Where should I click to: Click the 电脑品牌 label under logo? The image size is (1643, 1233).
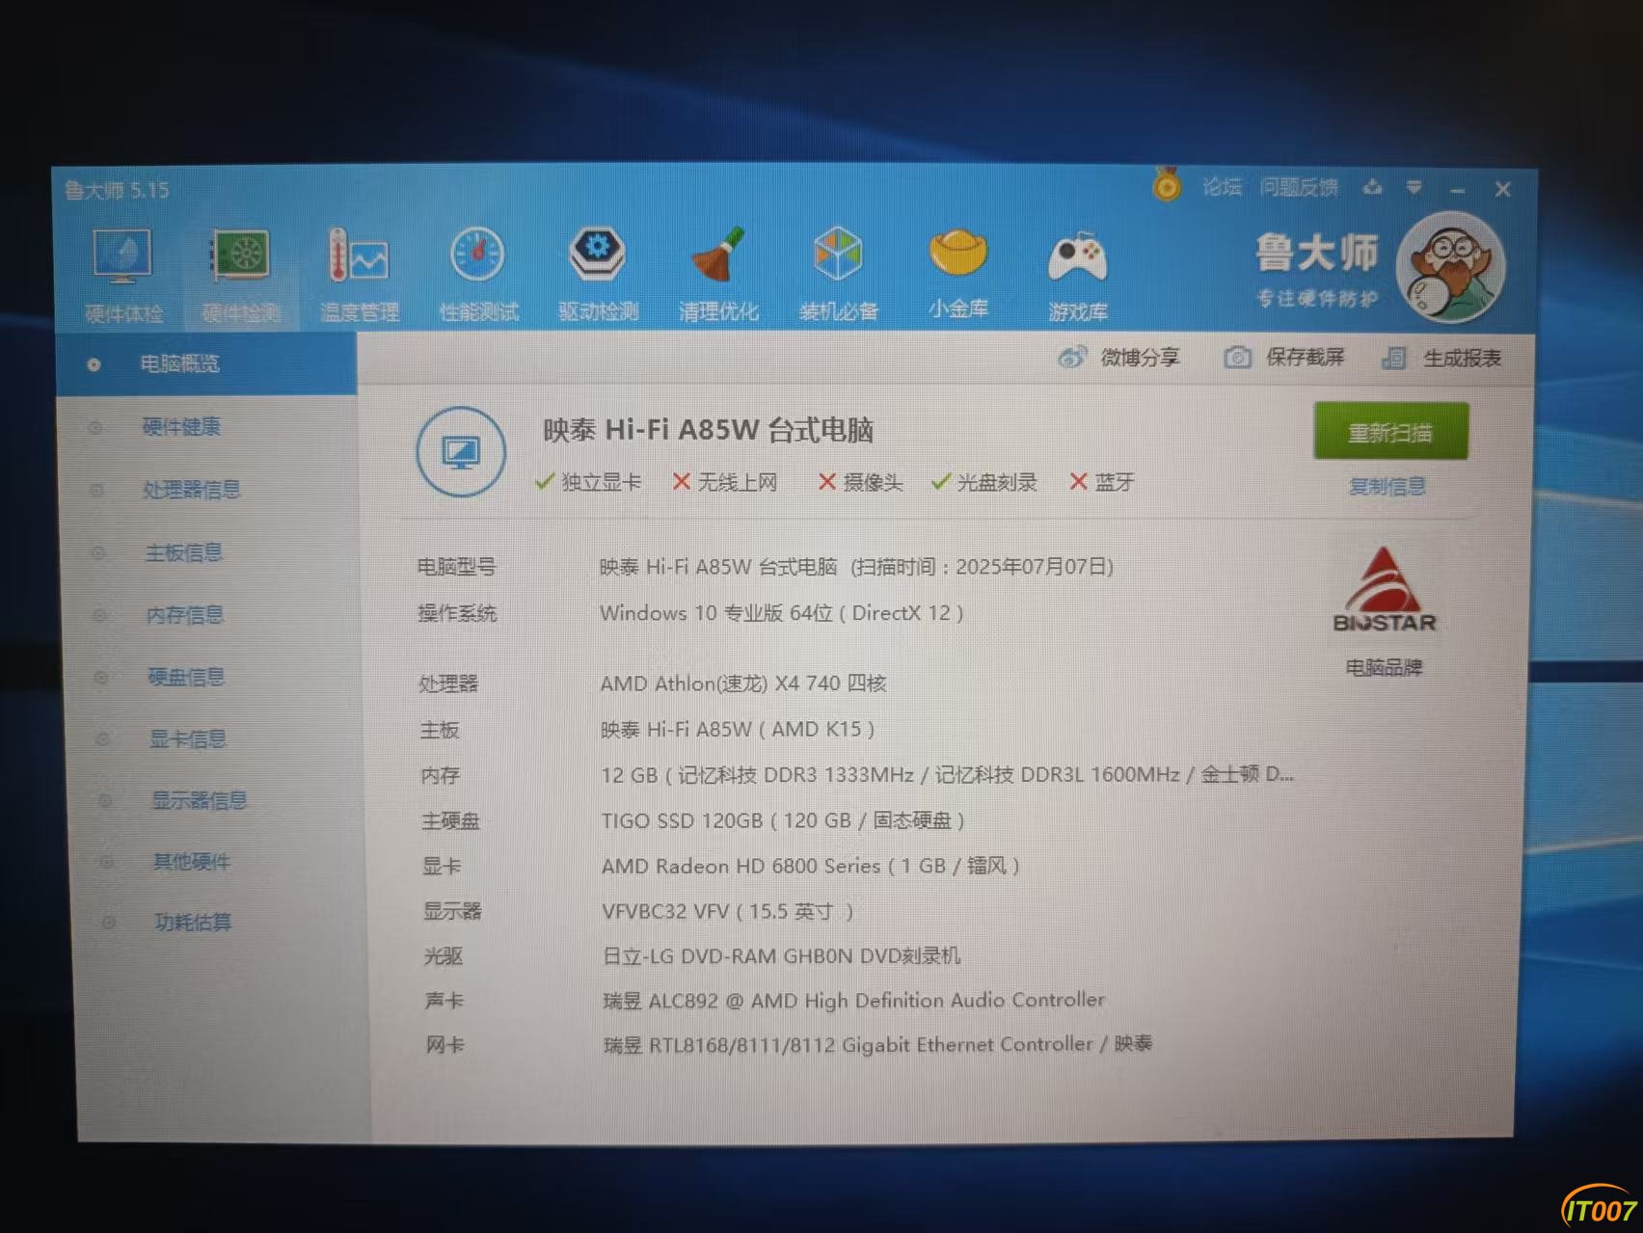point(1384,667)
